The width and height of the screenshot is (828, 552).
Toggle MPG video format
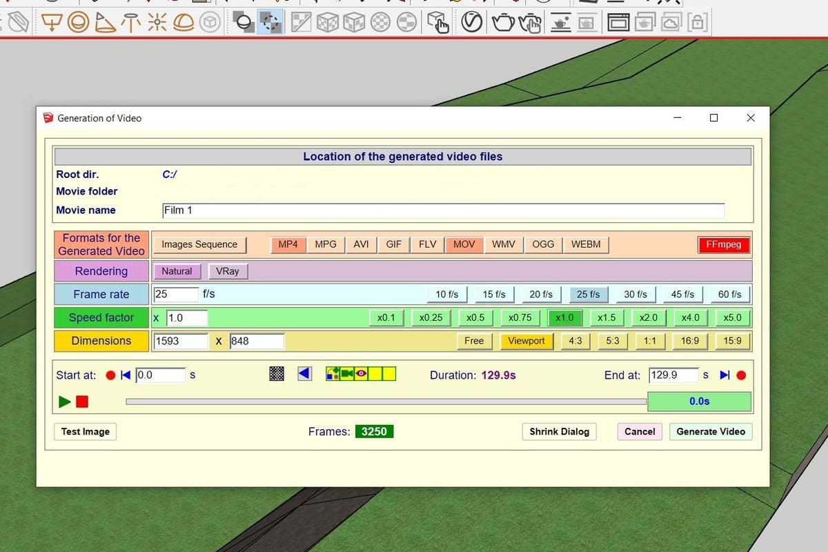tap(326, 244)
